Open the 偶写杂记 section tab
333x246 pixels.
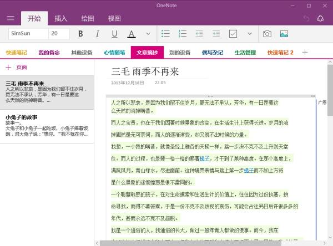213,53
